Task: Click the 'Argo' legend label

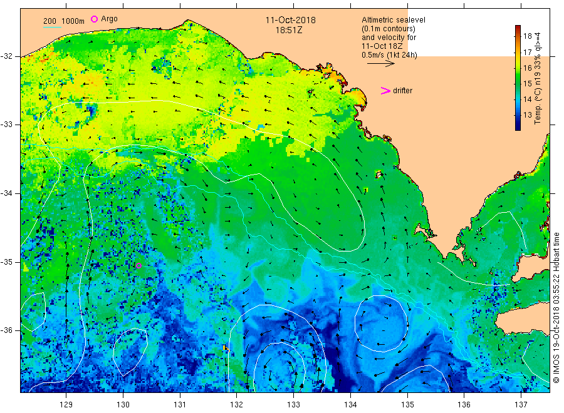Action: coord(109,19)
